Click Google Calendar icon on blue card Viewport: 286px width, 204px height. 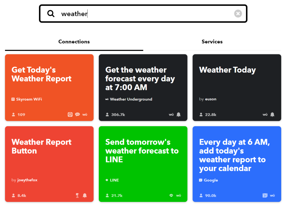265,196
